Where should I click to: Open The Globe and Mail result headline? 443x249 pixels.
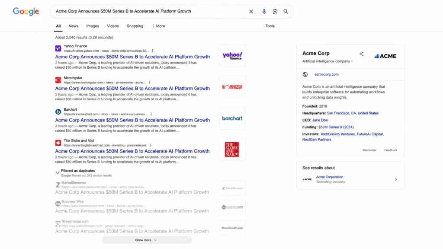coord(132,151)
